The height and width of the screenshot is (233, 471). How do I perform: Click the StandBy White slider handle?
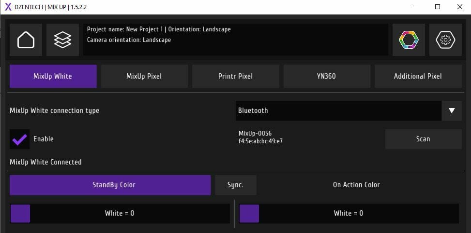(x=20, y=214)
